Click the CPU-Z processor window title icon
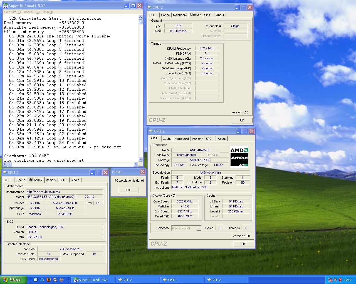The height and width of the screenshot is (284, 356). click(x=151, y=131)
